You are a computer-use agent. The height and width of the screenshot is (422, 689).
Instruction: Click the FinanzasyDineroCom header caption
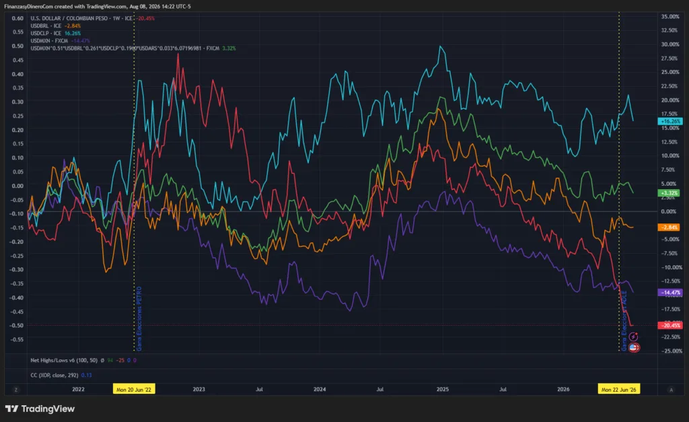(x=97, y=7)
